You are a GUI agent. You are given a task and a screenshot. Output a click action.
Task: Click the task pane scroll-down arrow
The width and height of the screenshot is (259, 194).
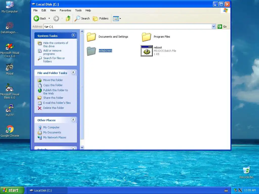82,147
